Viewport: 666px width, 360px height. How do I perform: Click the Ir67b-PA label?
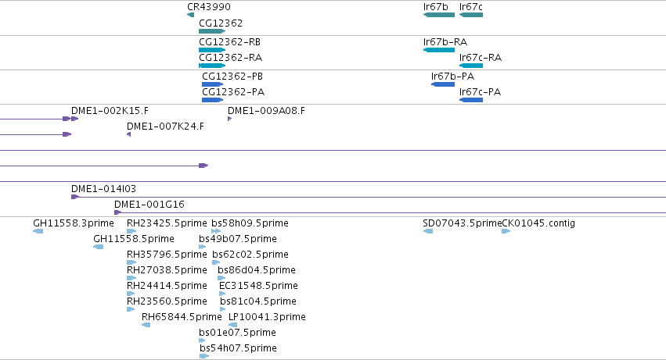tap(453, 77)
